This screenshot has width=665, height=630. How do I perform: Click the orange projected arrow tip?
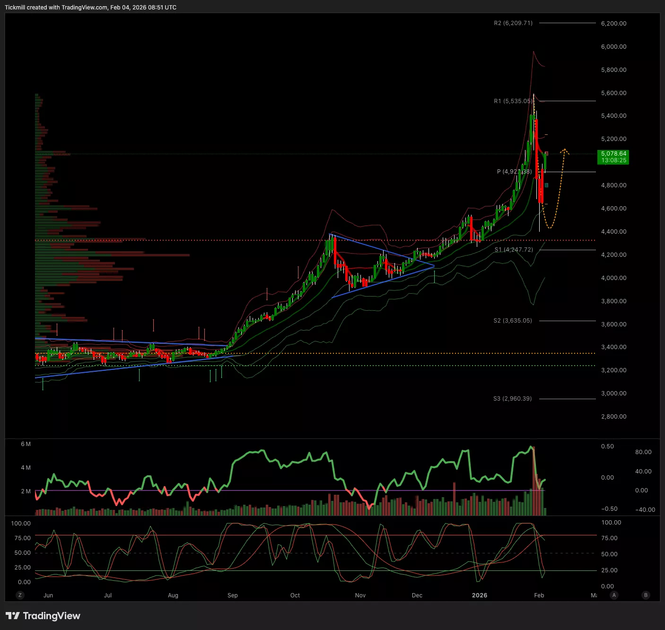click(x=564, y=150)
